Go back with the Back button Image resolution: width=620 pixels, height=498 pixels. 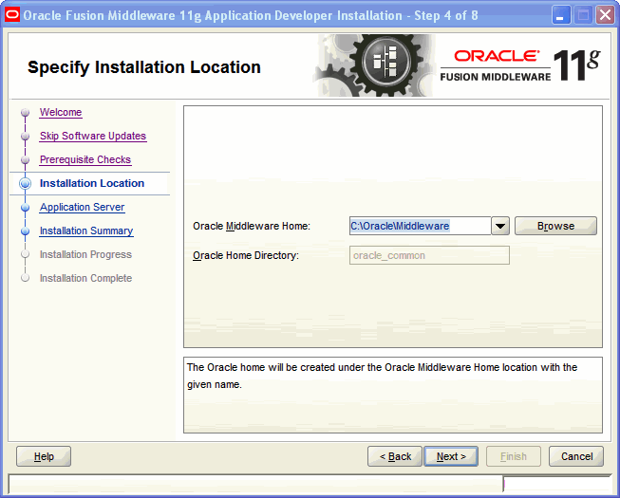point(395,456)
